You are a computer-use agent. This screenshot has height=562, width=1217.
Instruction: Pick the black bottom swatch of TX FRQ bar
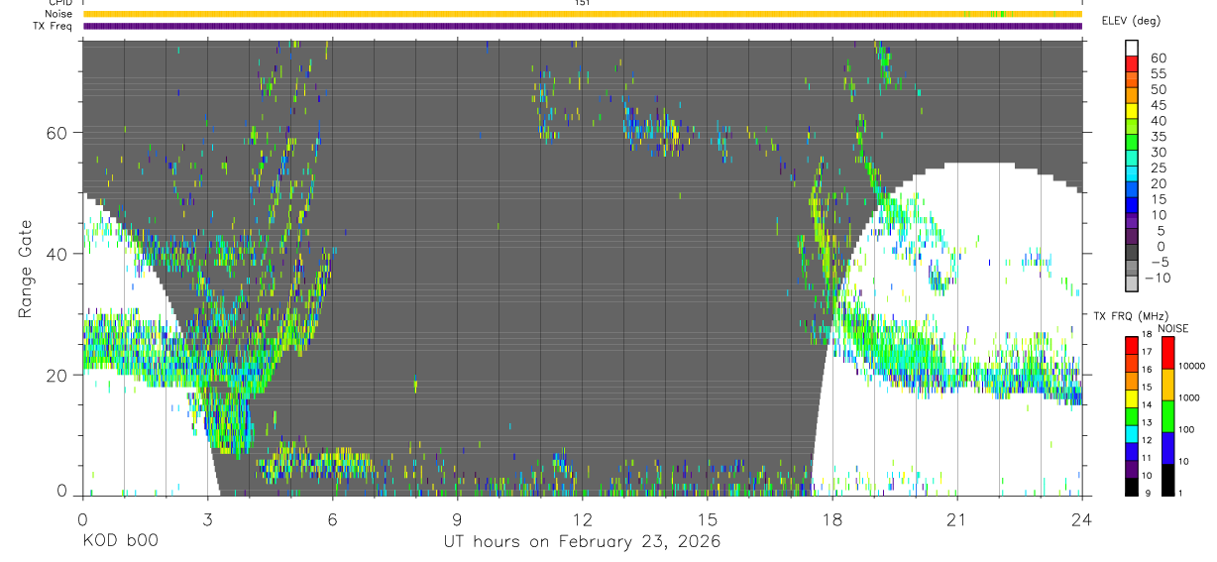click(x=1131, y=487)
